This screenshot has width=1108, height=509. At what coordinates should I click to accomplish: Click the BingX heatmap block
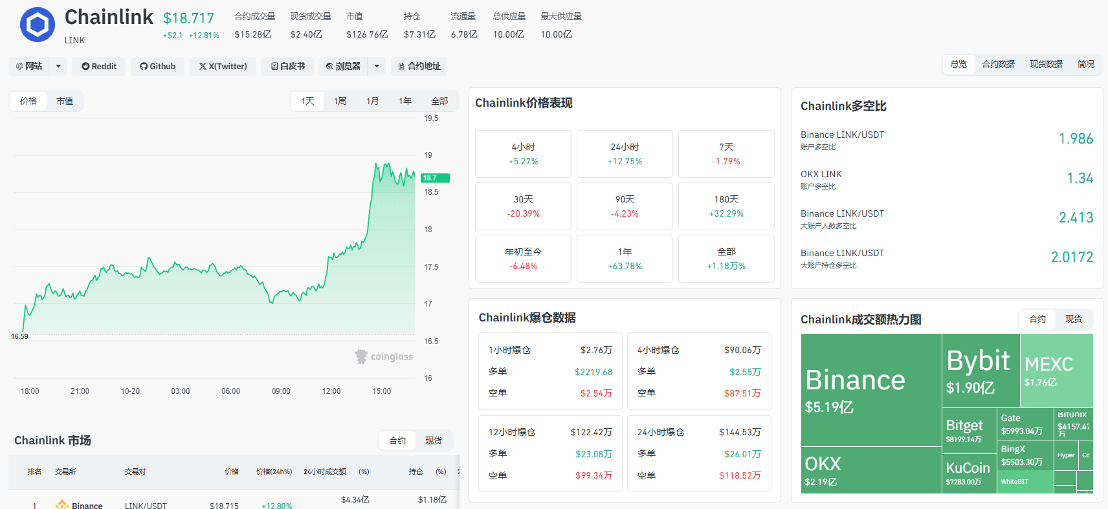point(1025,455)
